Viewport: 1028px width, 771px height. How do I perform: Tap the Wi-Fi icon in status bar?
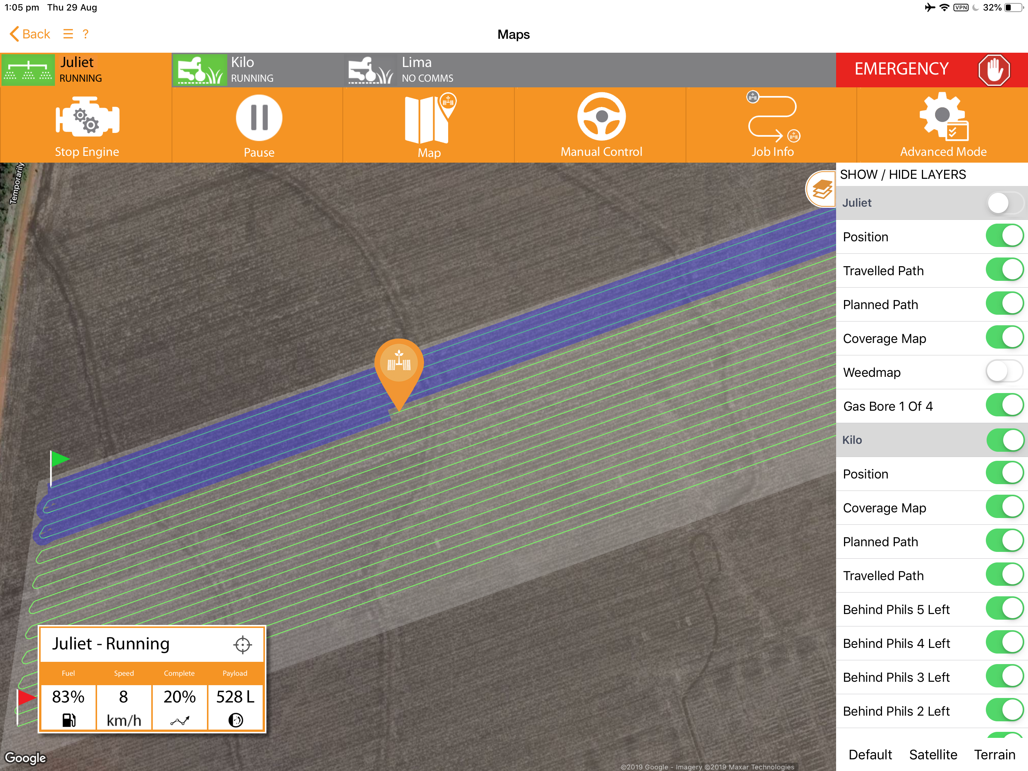pos(944,8)
